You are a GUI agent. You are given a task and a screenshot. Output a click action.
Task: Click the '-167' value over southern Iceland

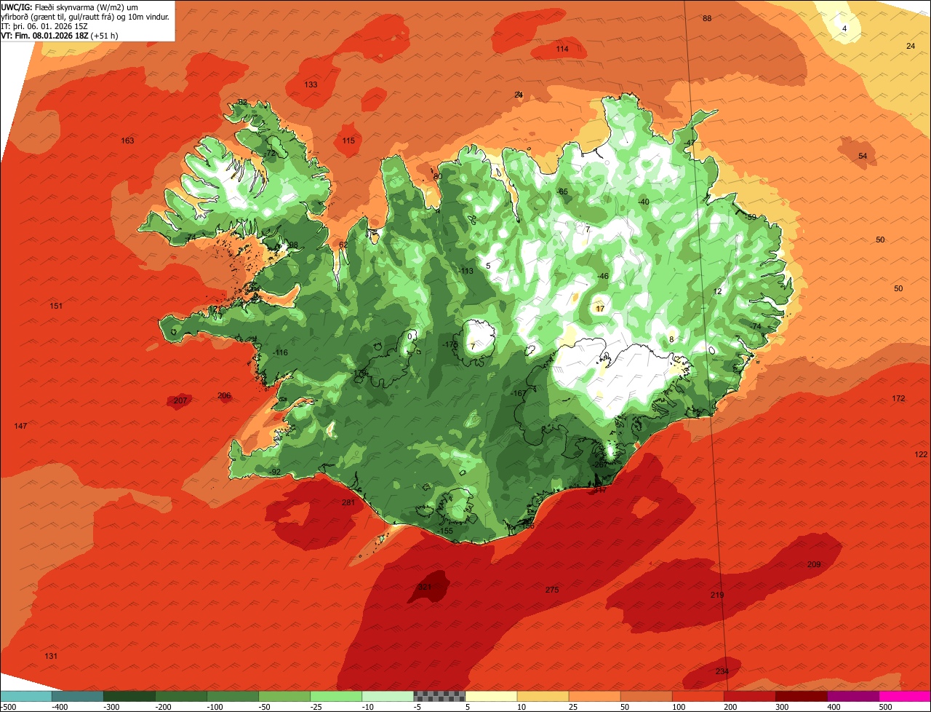[x=519, y=393]
